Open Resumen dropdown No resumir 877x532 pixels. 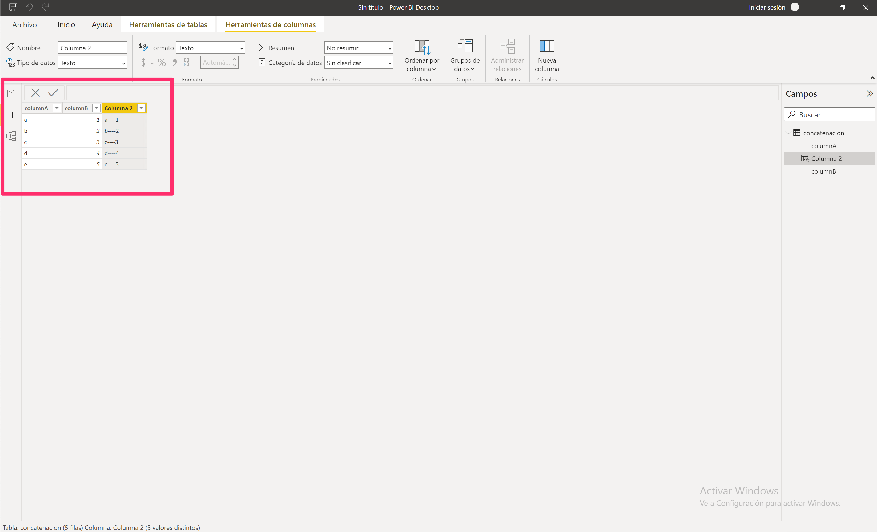click(359, 48)
